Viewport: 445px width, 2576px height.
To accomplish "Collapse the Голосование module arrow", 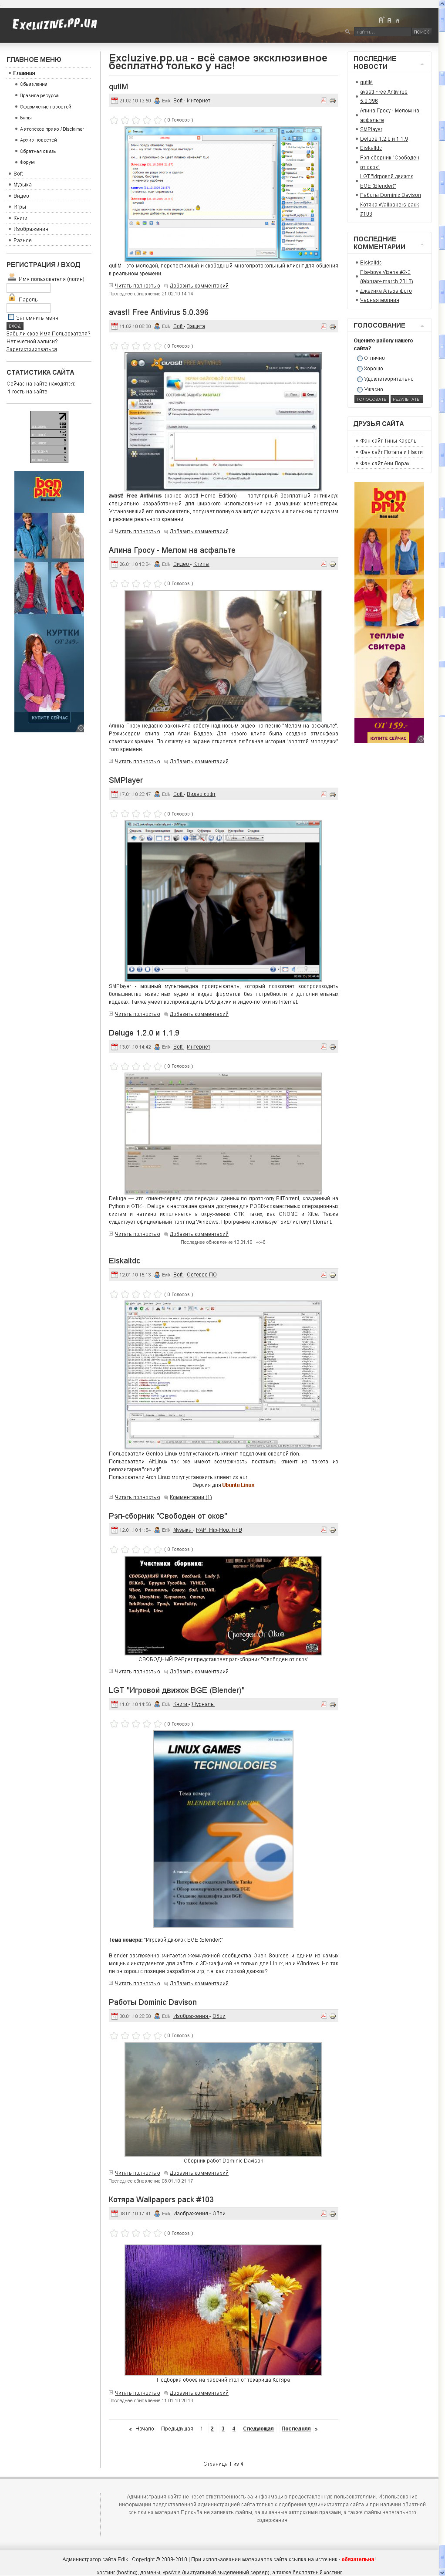I will 422,326.
